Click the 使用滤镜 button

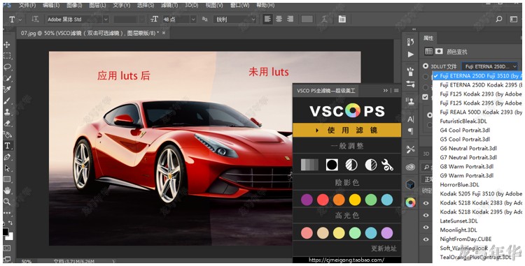[347, 130]
